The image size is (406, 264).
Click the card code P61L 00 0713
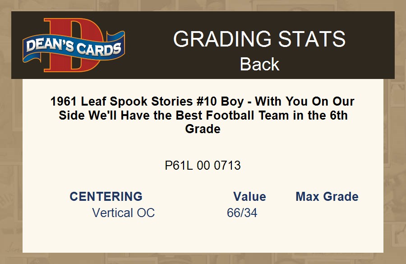pos(203,166)
